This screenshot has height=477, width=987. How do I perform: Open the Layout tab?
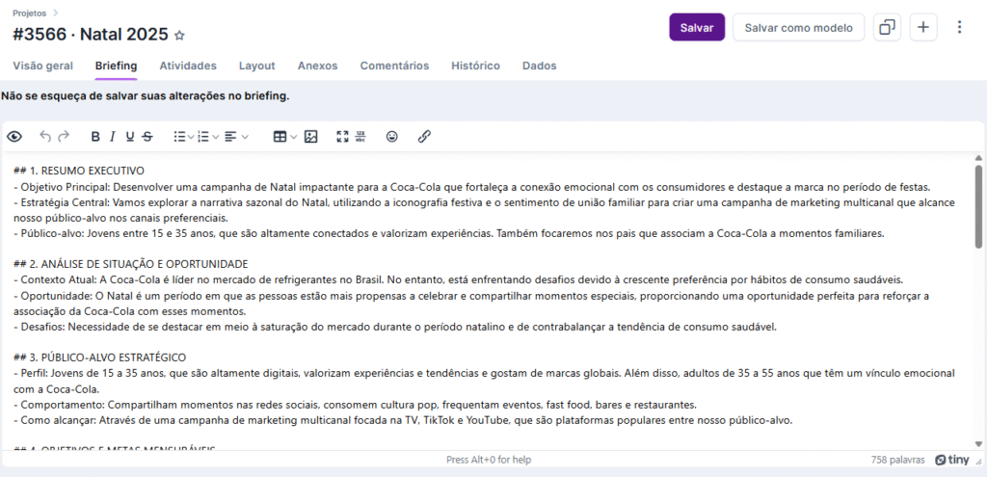pyautogui.click(x=256, y=66)
